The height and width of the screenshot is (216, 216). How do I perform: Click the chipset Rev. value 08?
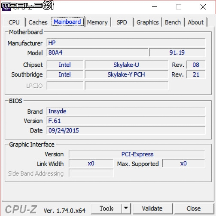pyautogui.click(x=196, y=65)
